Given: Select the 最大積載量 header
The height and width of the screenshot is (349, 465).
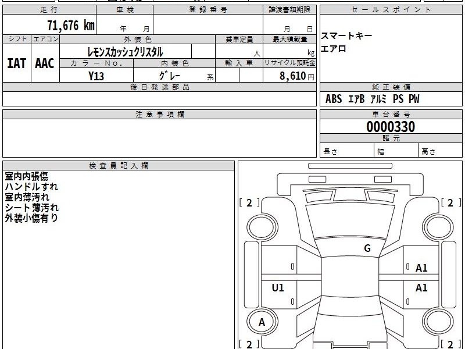Looking at the screenshot, I should tap(289, 39).
